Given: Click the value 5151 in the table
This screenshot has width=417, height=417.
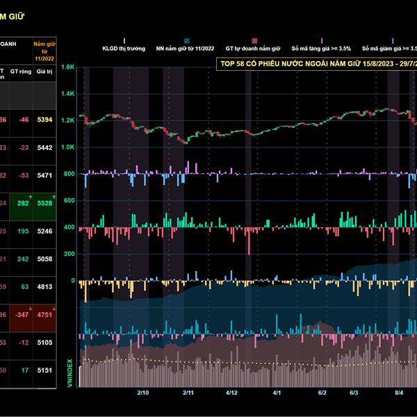Looking at the screenshot, I should pyautogui.click(x=44, y=370).
